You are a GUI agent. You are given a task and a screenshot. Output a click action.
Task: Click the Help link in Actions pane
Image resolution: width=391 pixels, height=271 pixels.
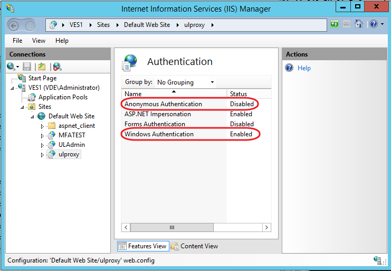304,68
